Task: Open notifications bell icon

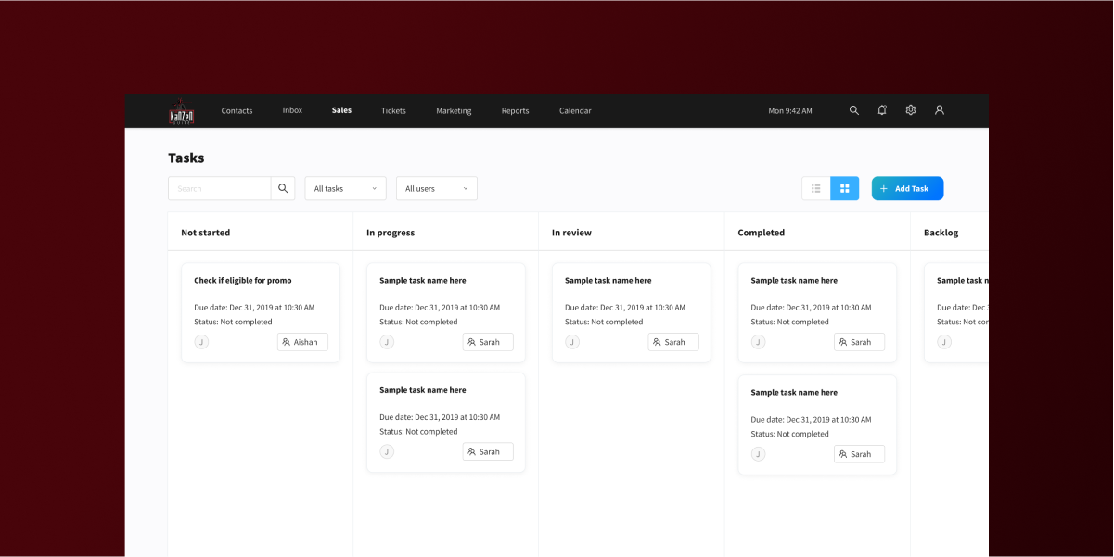Action: pos(882,110)
